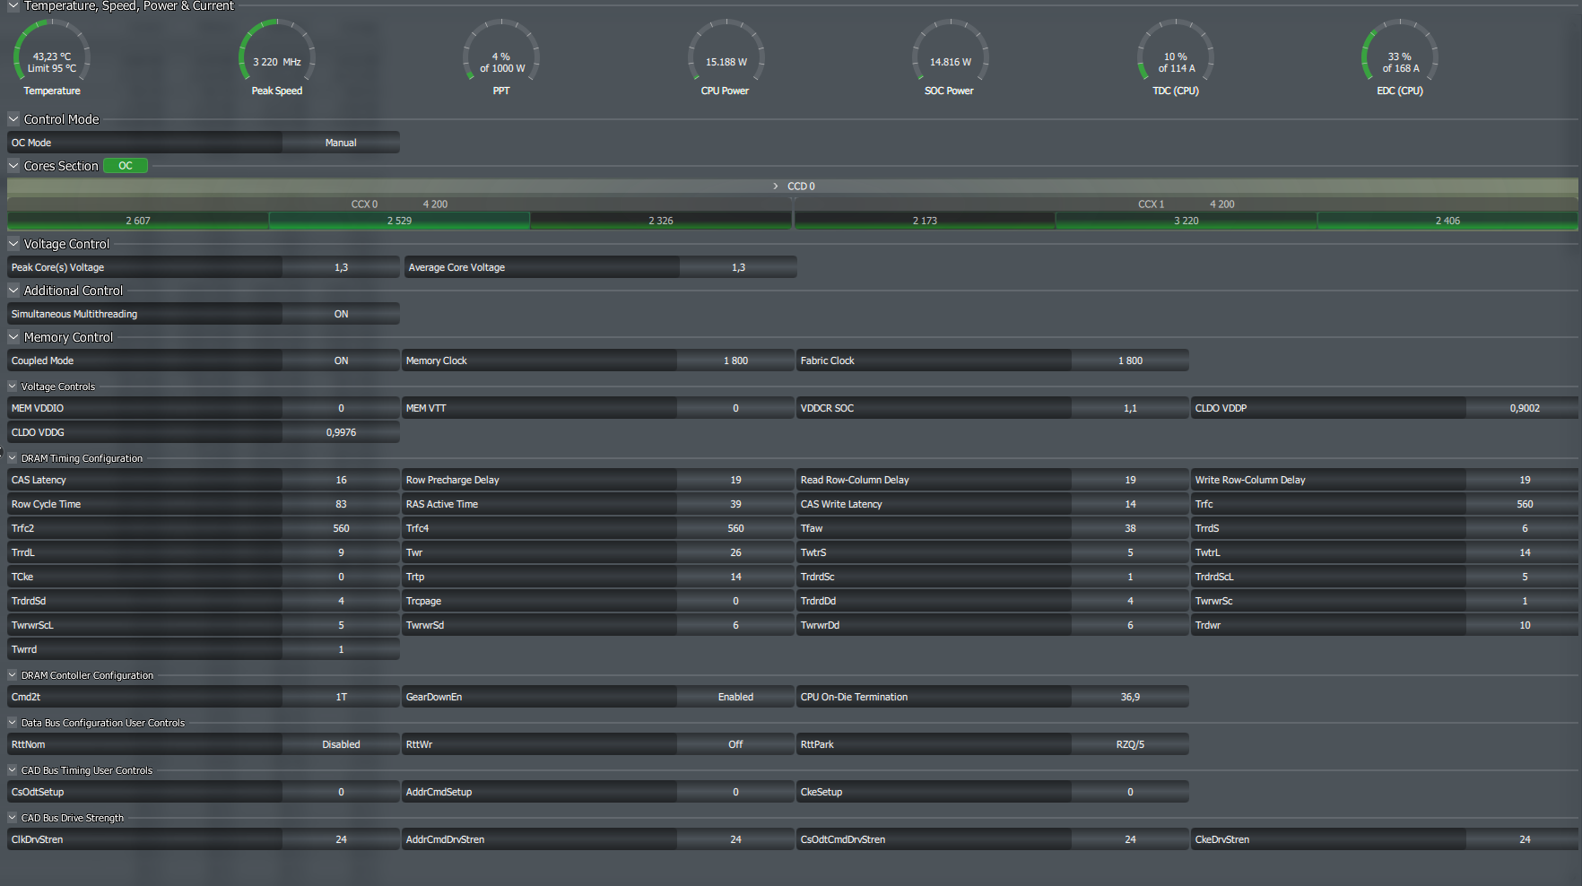Toggle Simultaneous Multithreading ON value

(x=341, y=314)
